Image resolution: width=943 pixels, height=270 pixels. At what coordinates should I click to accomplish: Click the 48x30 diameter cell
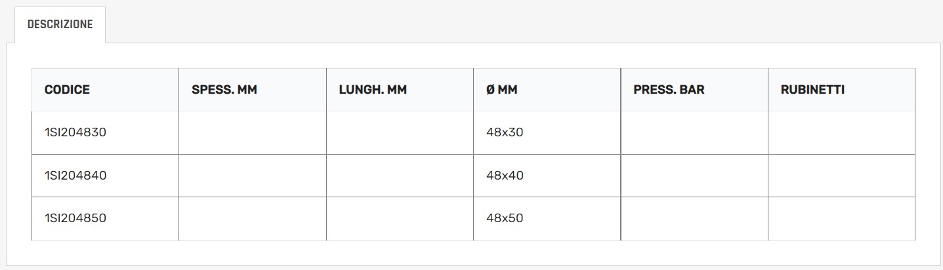[505, 132]
